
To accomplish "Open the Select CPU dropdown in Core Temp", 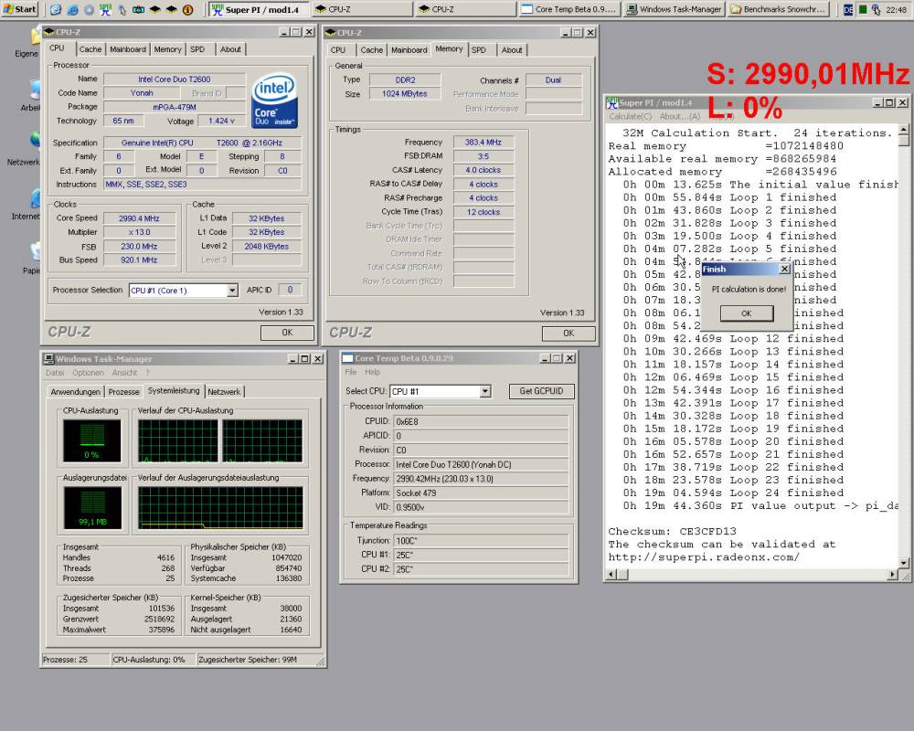I will [485, 391].
